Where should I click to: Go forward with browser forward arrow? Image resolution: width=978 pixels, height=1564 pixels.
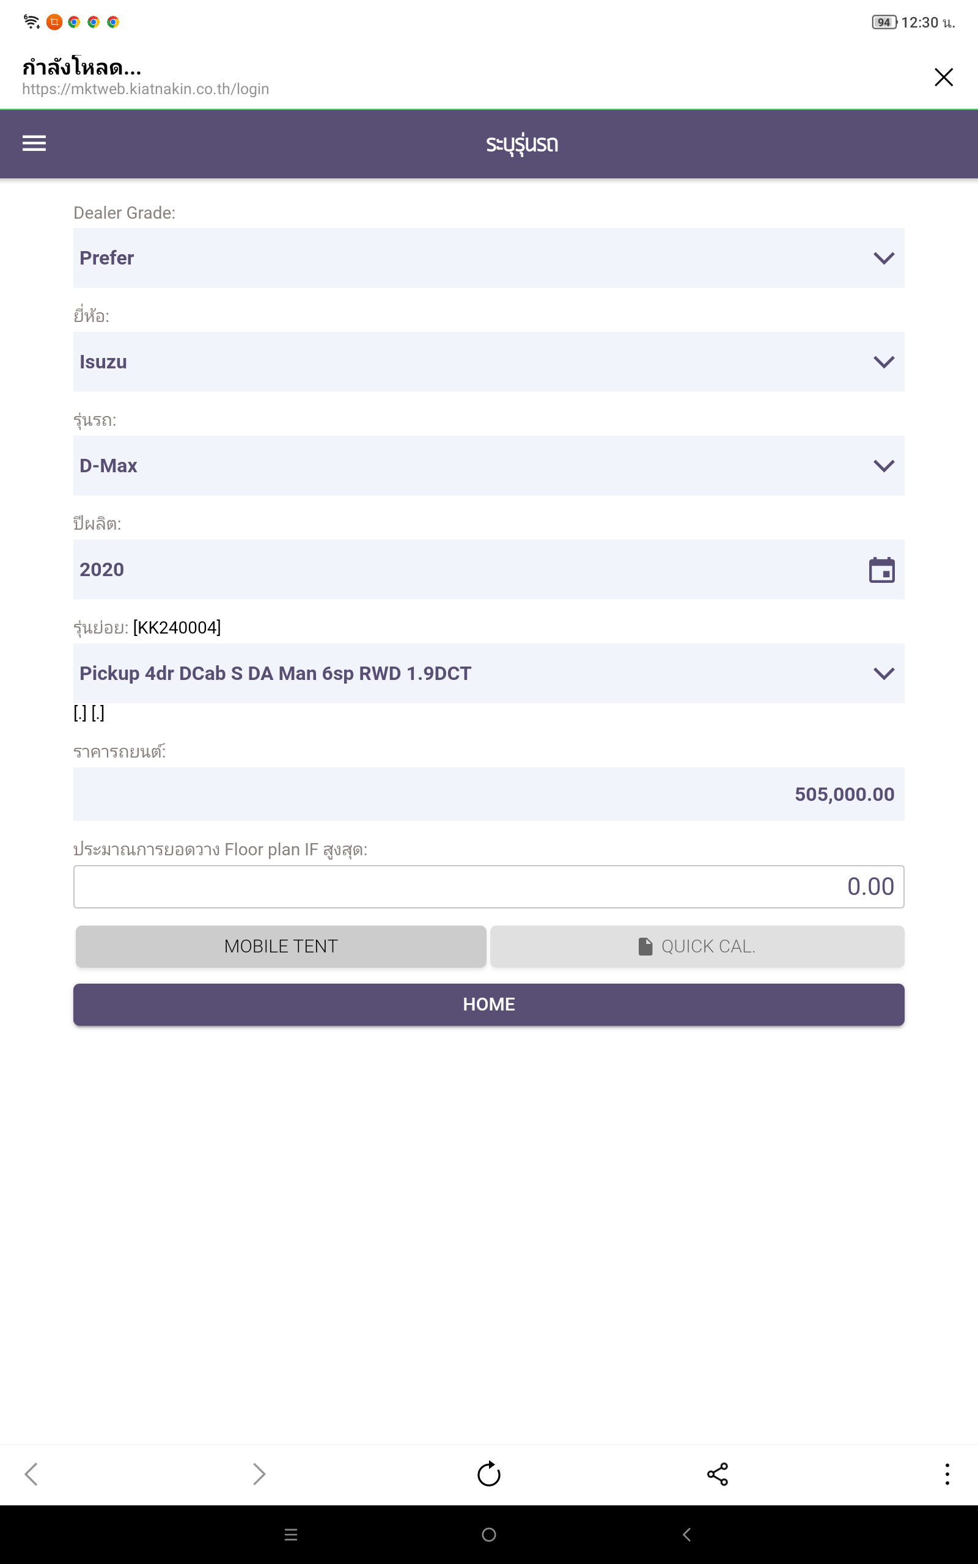pyautogui.click(x=259, y=1474)
